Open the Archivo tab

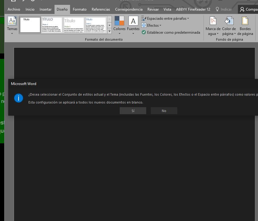[x=14, y=9]
